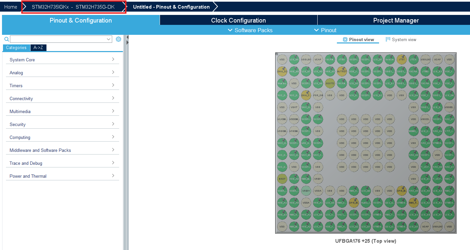
Task: Open the Clock Configuration tab
Action: pyautogui.click(x=238, y=20)
